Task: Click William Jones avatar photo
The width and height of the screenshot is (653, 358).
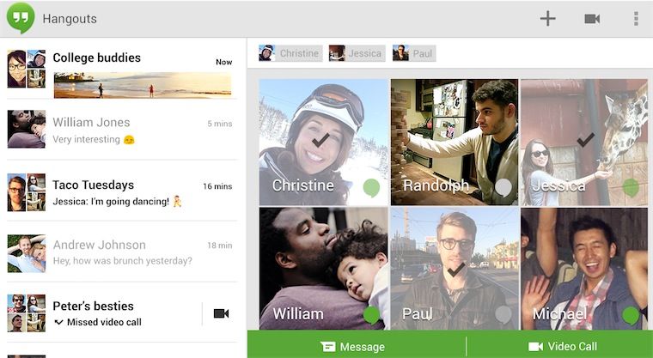Action: coord(27,129)
